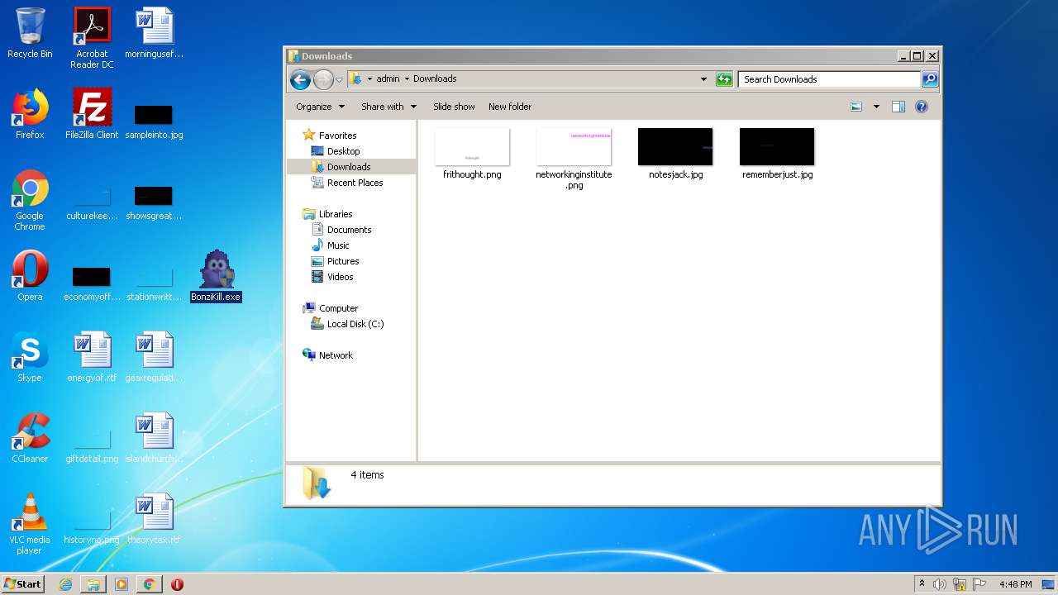Select the Firefox desktop shortcut
This screenshot has width=1058, height=595.
[x=30, y=114]
